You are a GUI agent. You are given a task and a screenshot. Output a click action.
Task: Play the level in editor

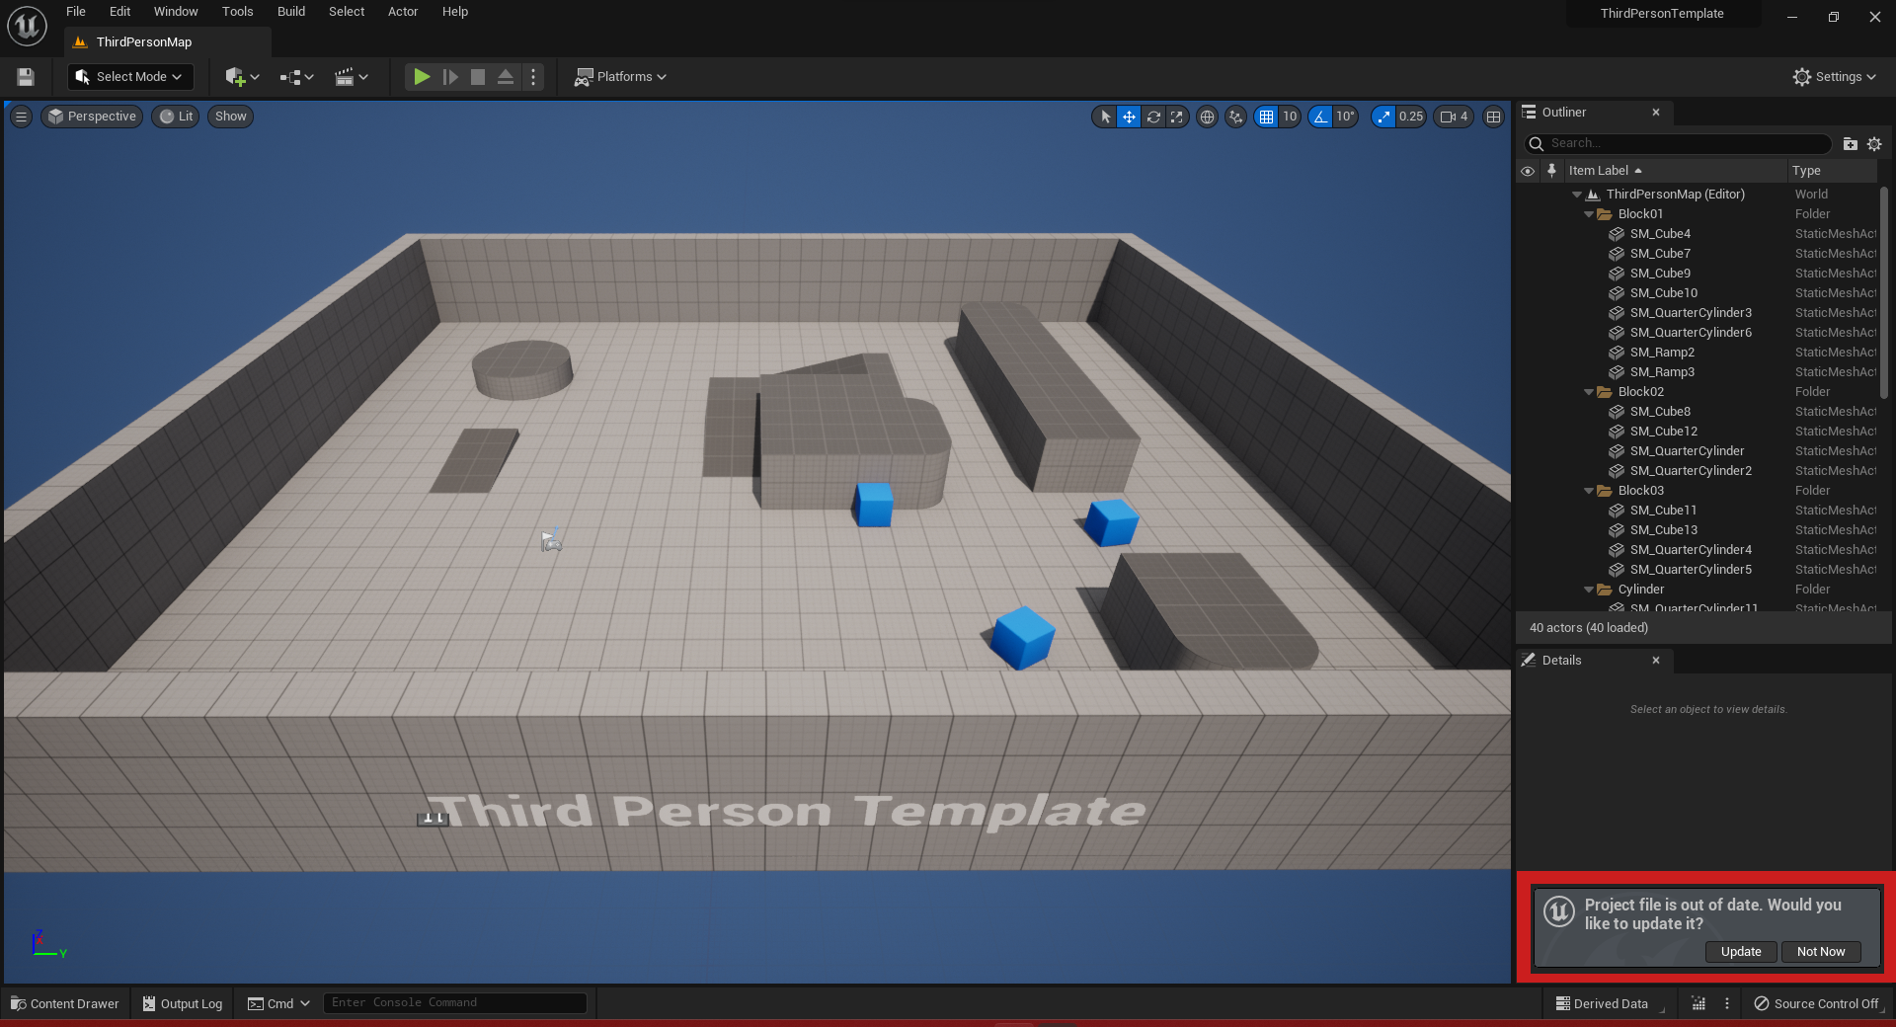coord(422,77)
